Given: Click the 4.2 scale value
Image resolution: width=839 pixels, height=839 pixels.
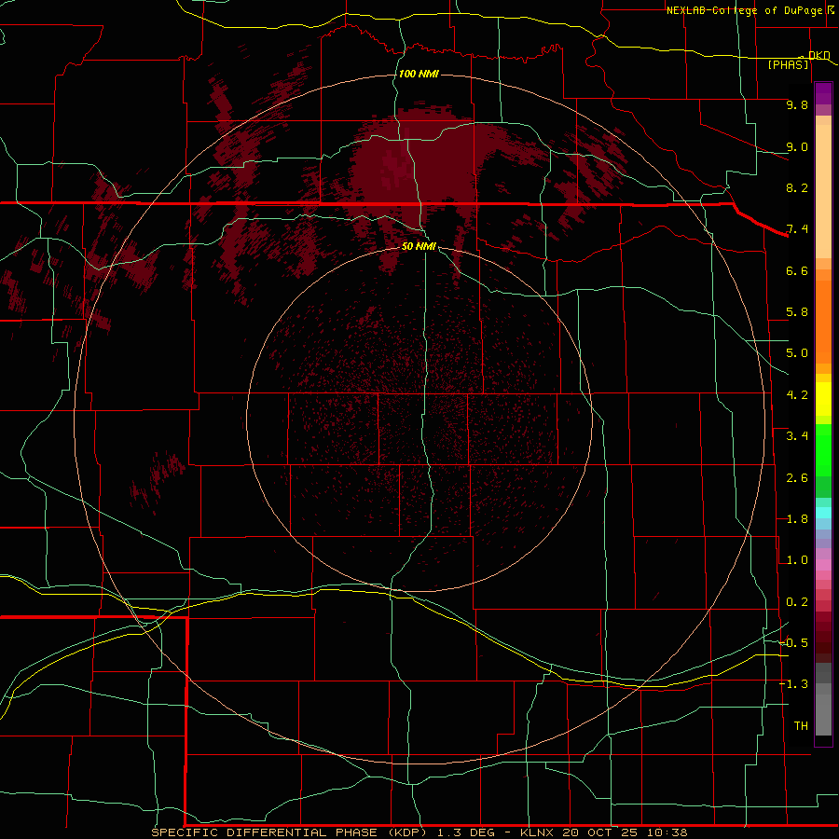Looking at the screenshot, I should [x=797, y=395].
